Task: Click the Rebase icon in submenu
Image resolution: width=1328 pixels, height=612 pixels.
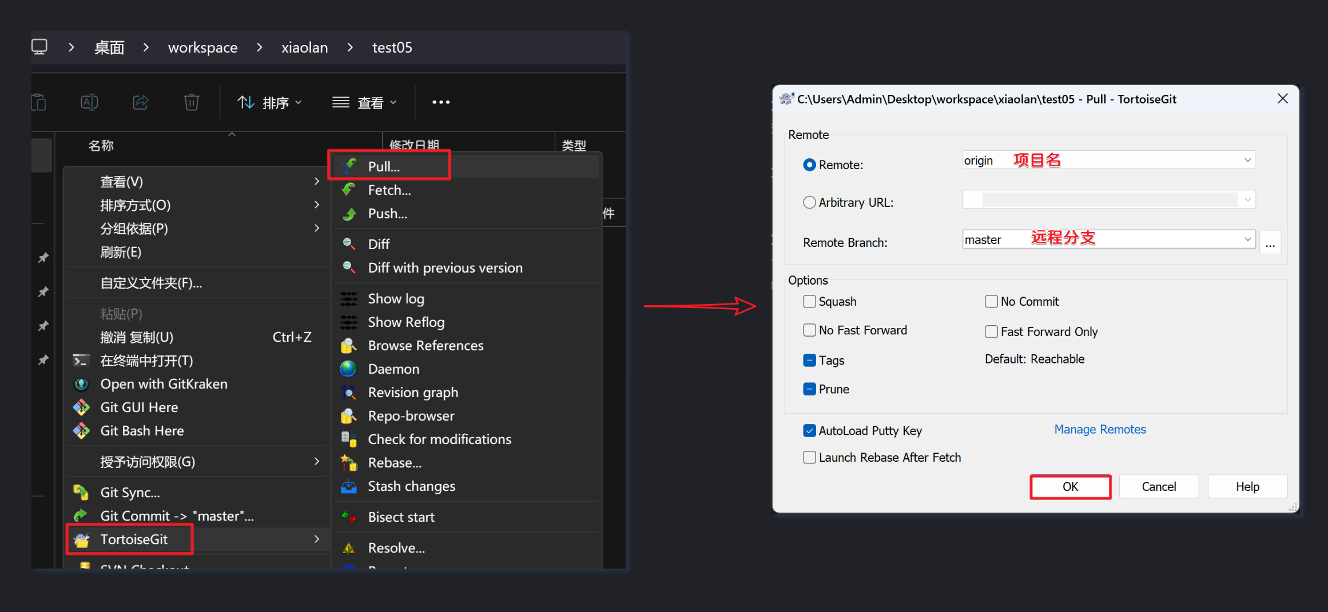Action: tap(348, 463)
